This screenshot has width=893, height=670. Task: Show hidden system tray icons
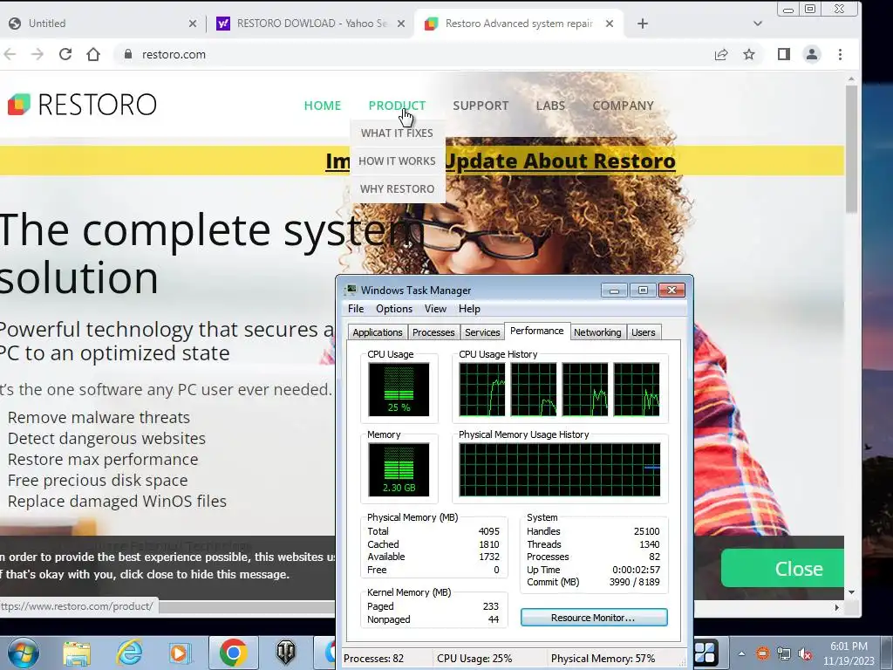click(x=741, y=653)
